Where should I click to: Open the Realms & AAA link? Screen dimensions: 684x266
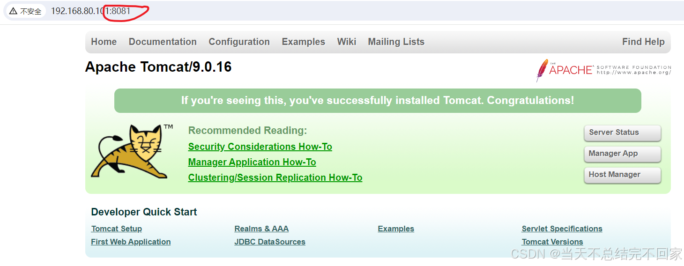(261, 229)
